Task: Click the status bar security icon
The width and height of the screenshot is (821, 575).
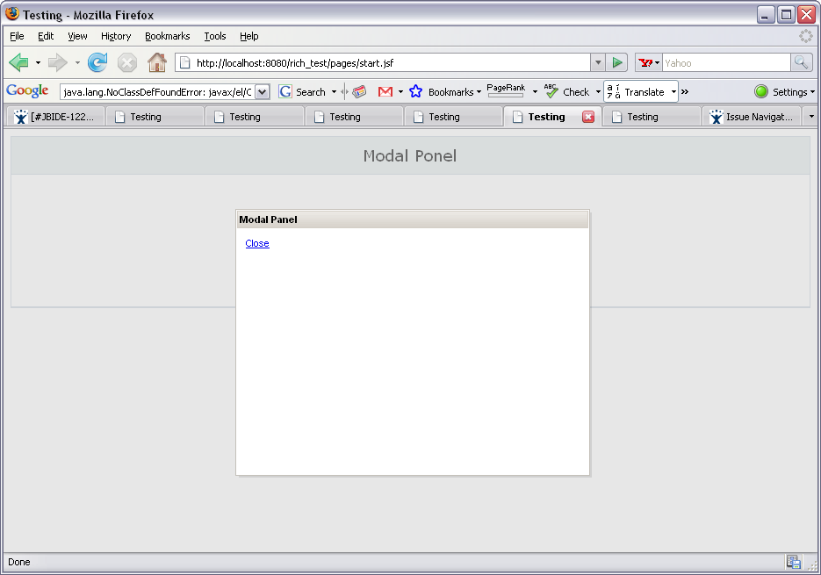Action: (793, 562)
